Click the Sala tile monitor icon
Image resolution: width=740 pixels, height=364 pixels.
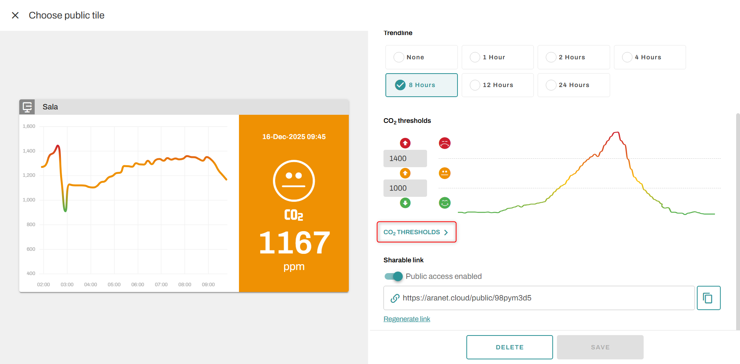pos(27,107)
